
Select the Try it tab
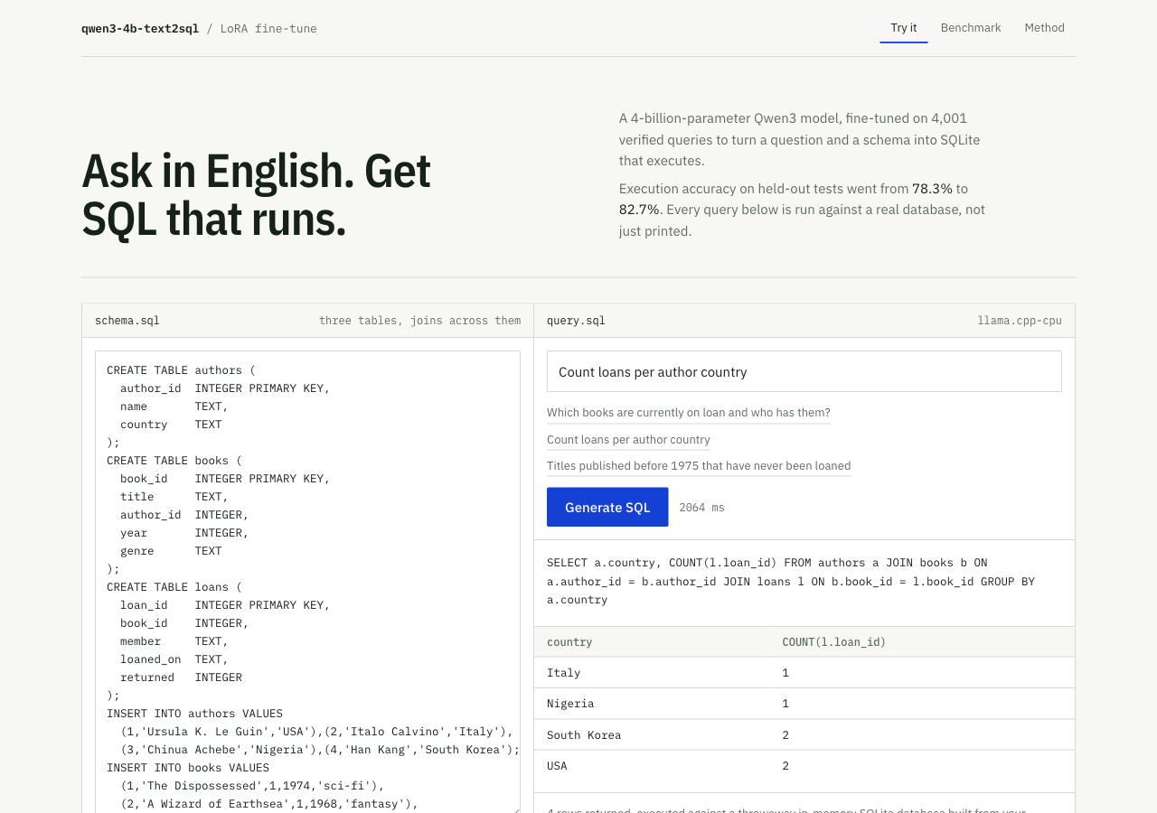click(x=904, y=28)
